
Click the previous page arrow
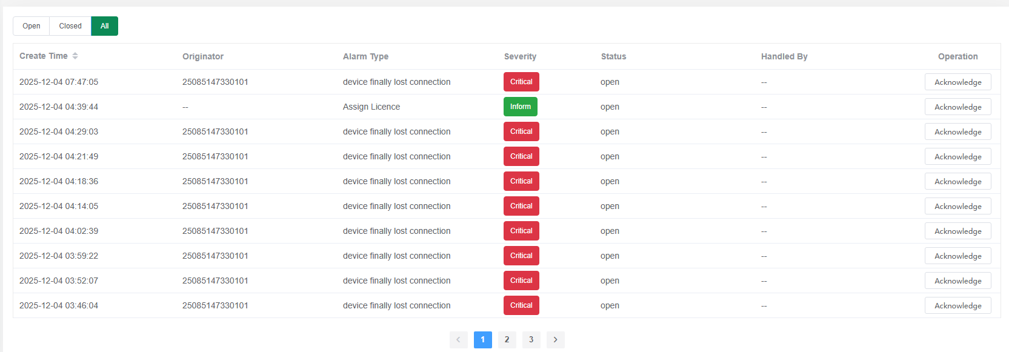point(458,340)
